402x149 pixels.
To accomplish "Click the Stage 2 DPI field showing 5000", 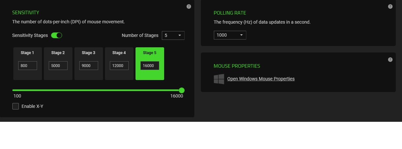I will pos(58,66).
